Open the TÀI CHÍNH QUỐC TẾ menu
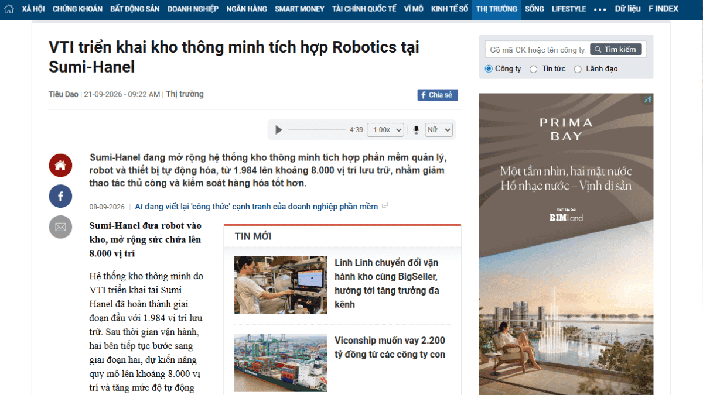The image size is (703, 395). pos(364,9)
